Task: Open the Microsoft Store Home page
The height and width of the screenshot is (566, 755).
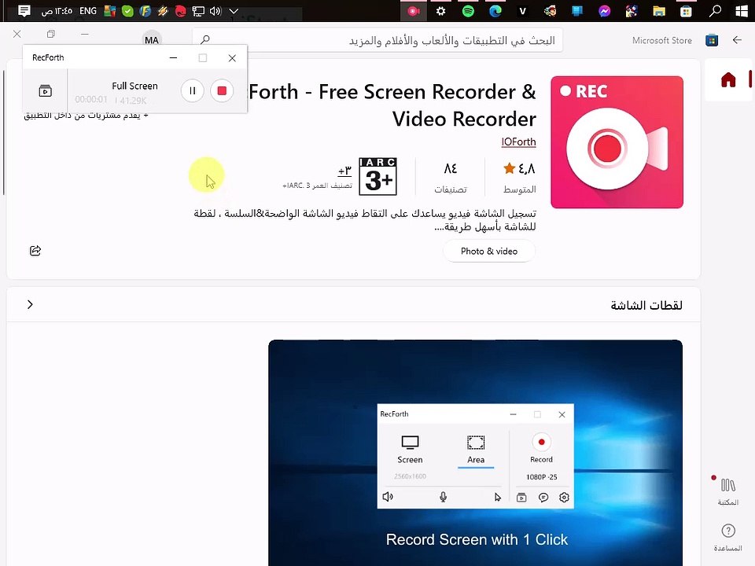Action: [728, 79]
